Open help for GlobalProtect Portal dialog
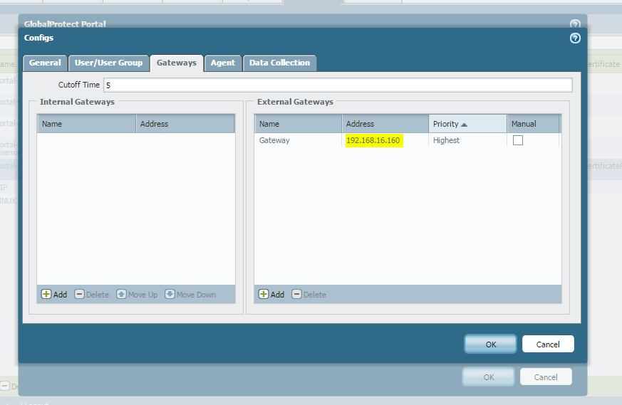The width and height of the screenshot is (622, 405). pos(575,23)
